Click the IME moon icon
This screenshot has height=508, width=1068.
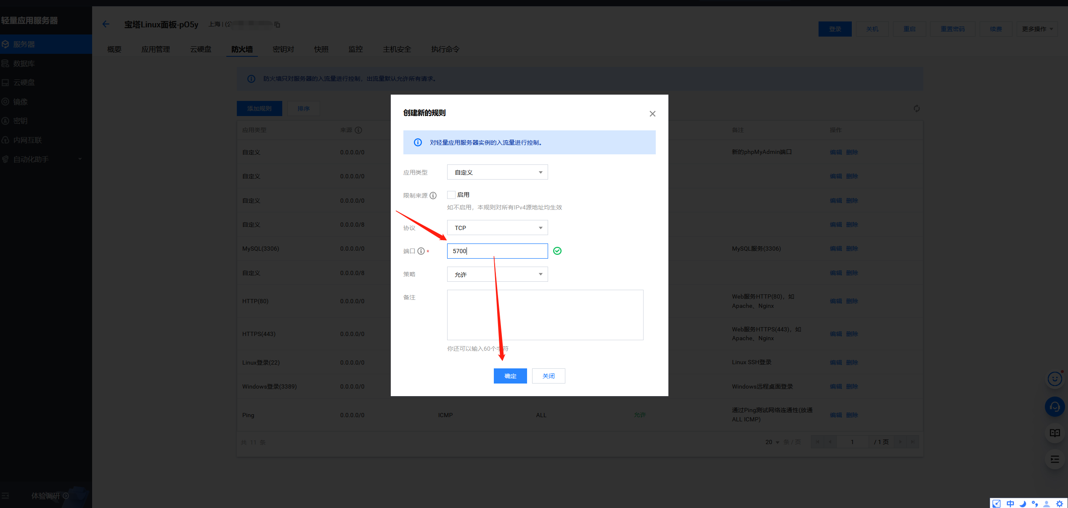click(x=1023, y=503)
